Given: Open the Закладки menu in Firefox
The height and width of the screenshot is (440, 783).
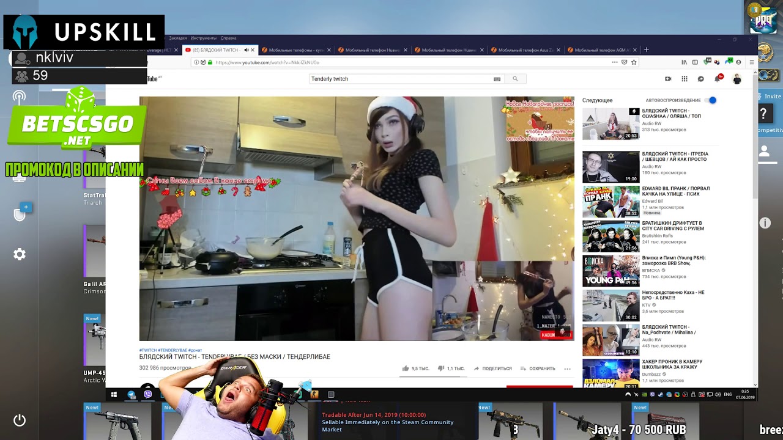Looking at the screenshot, I should coord(177,38).
